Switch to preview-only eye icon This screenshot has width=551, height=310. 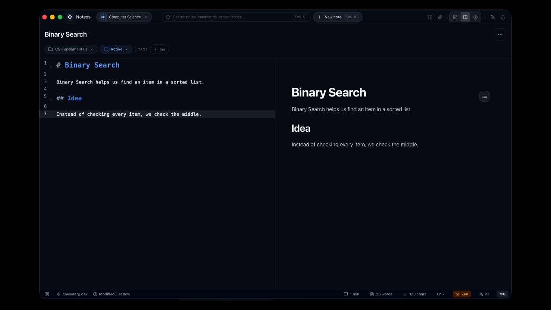coord(475,17)
